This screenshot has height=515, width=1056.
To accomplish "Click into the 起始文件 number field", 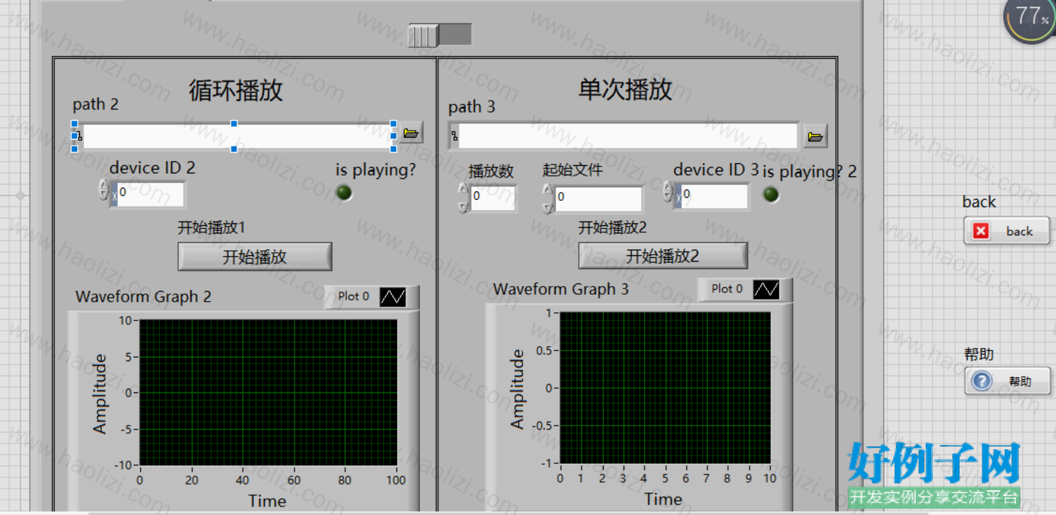I will click(598, 198).
